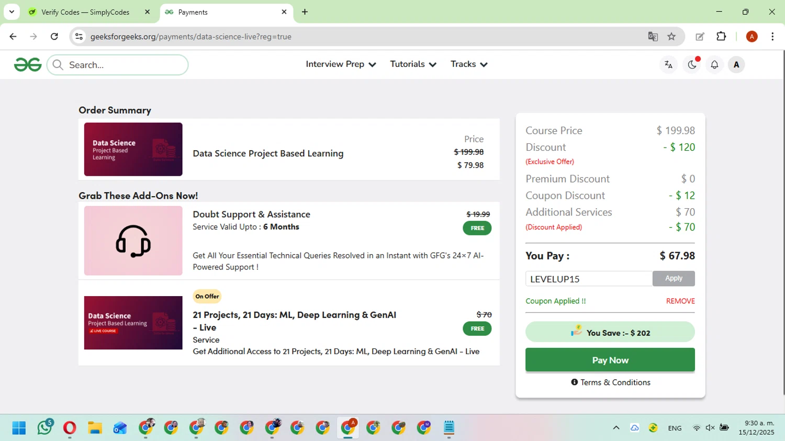This screenshot has height=441, width=785.
Task: Click the You Pay $ 67.98 amount
Action: pos(677,256)
